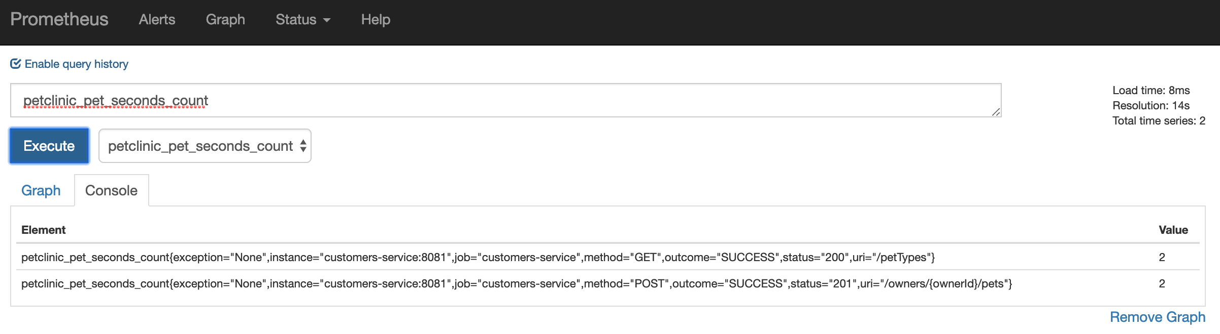Select the /petTypes GET result row
This screenshot has height=334, width=1220.
(x=478, y=258)
